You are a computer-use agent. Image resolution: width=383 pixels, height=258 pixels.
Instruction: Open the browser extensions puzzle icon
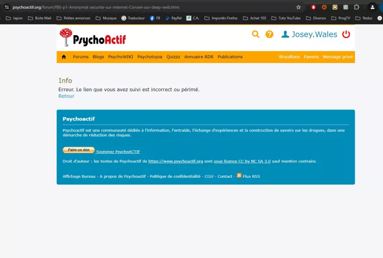point(357,7)
